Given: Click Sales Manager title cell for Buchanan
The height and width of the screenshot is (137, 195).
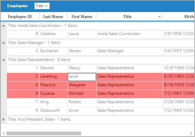Looking at the screenshot, I should (x=129, y=51).
